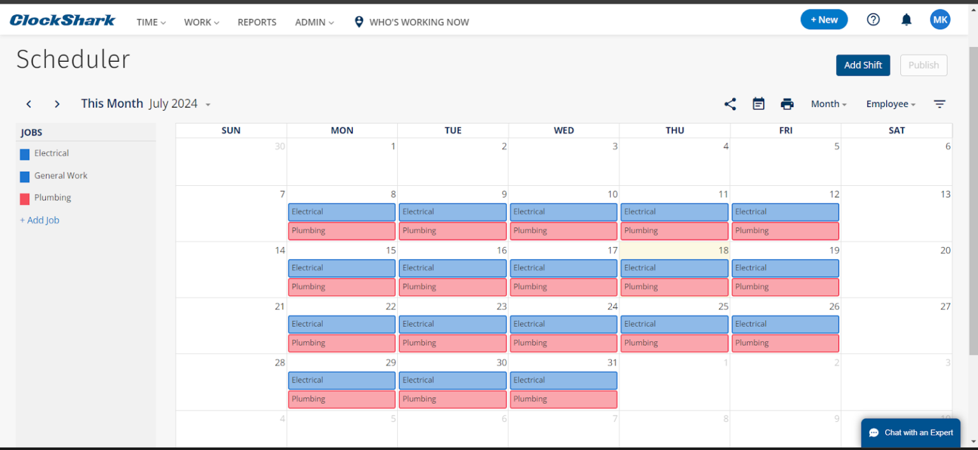Share the schedule via the share icon

click(x=730, y=104)
